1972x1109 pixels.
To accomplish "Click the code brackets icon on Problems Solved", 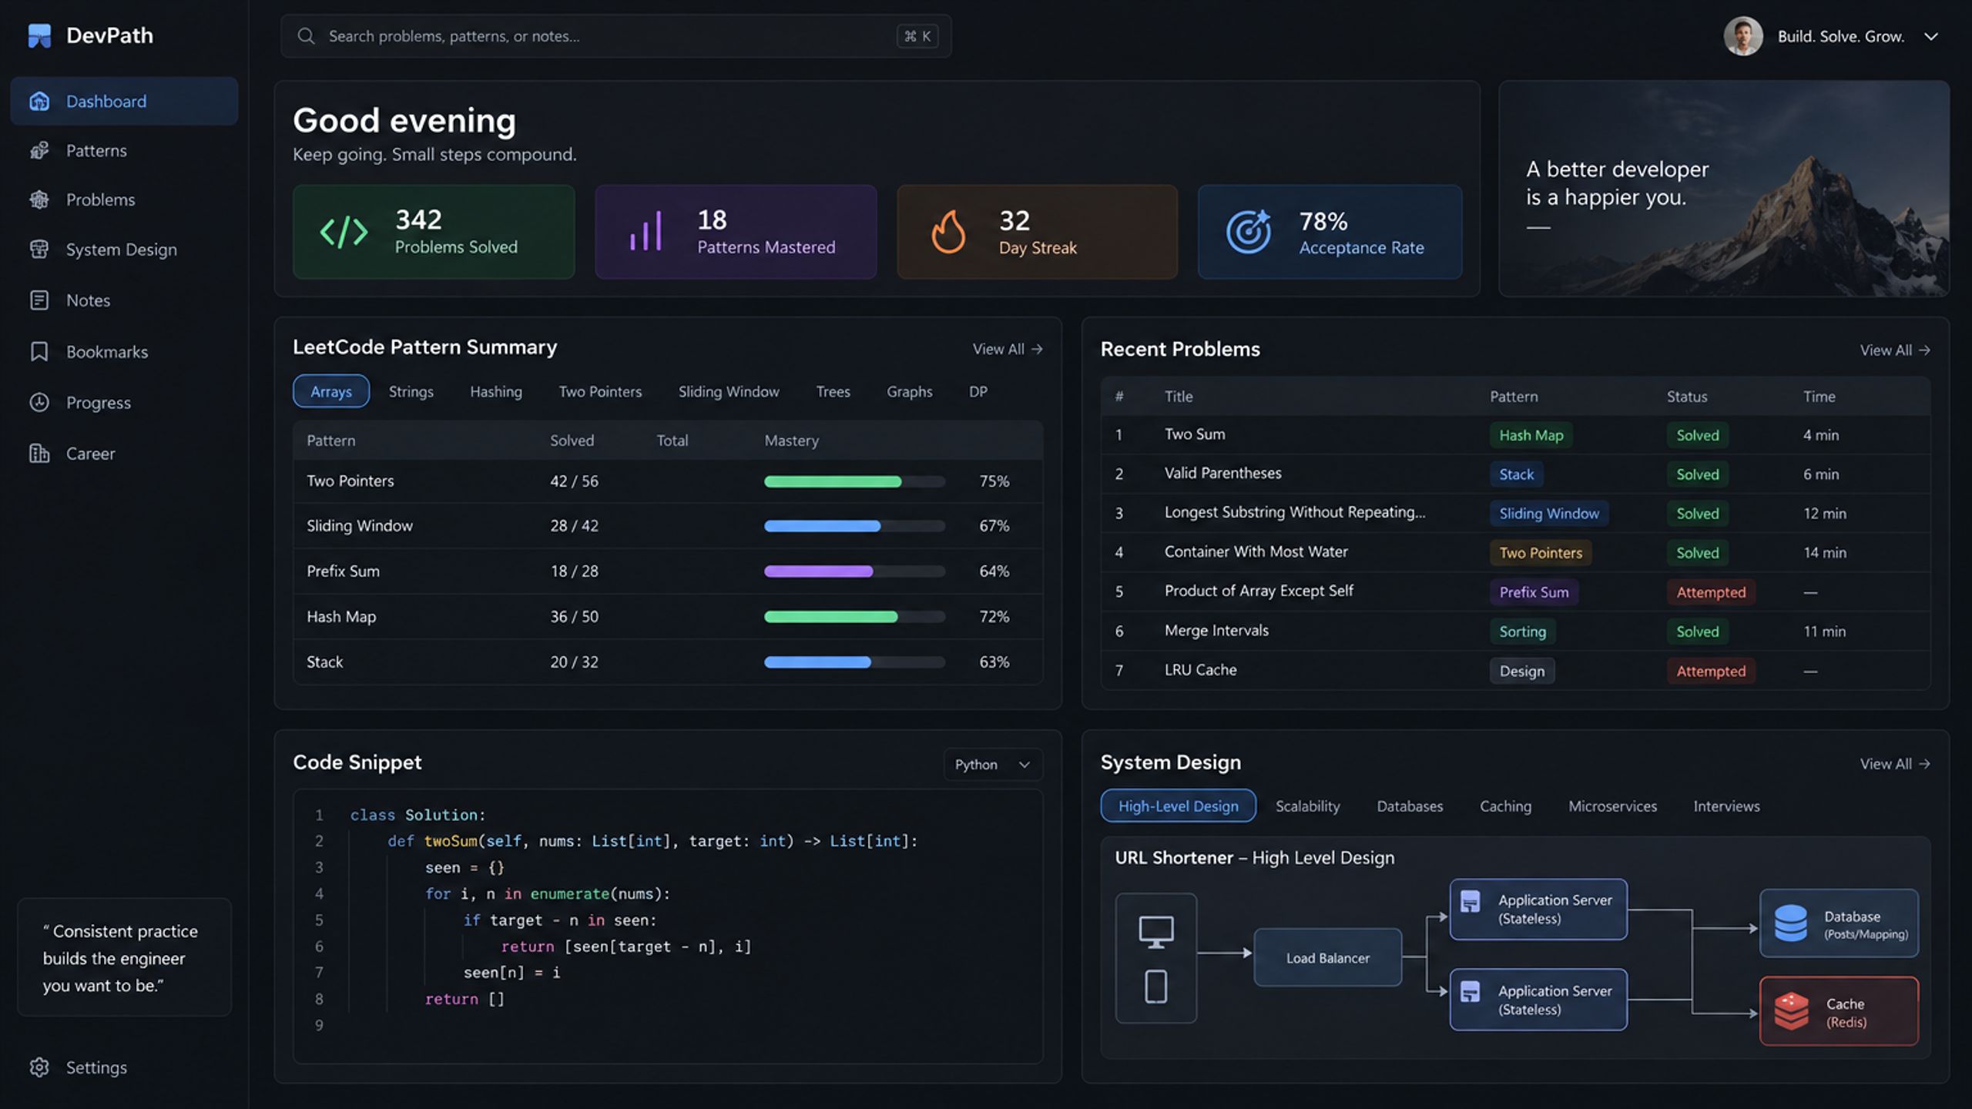I will (x=344, y=232).
